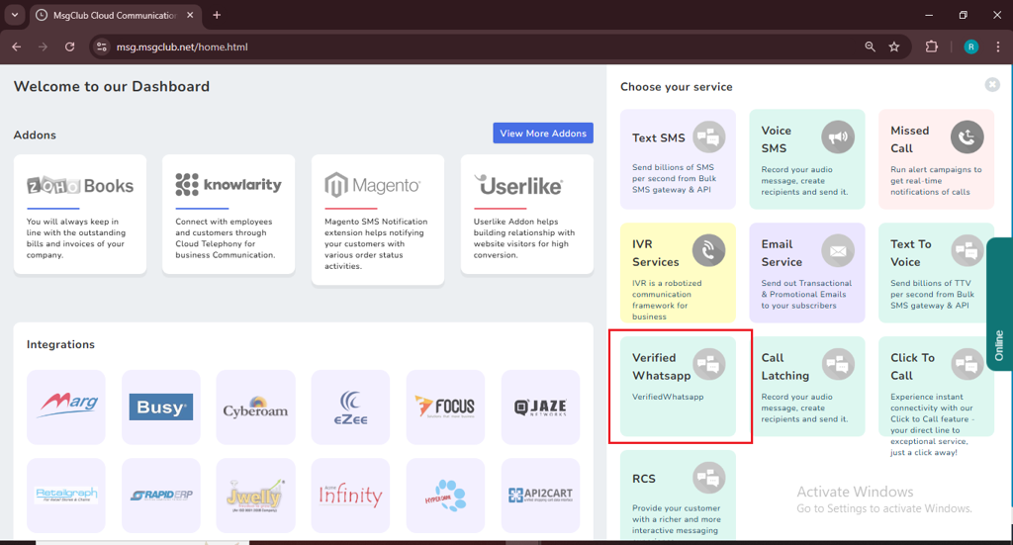Close the Choose your service panel
1013x545 pixels.
coord(992,85)
